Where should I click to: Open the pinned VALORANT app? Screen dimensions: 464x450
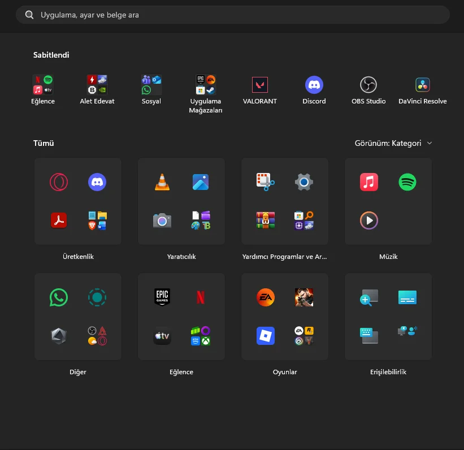click(259, 85)
